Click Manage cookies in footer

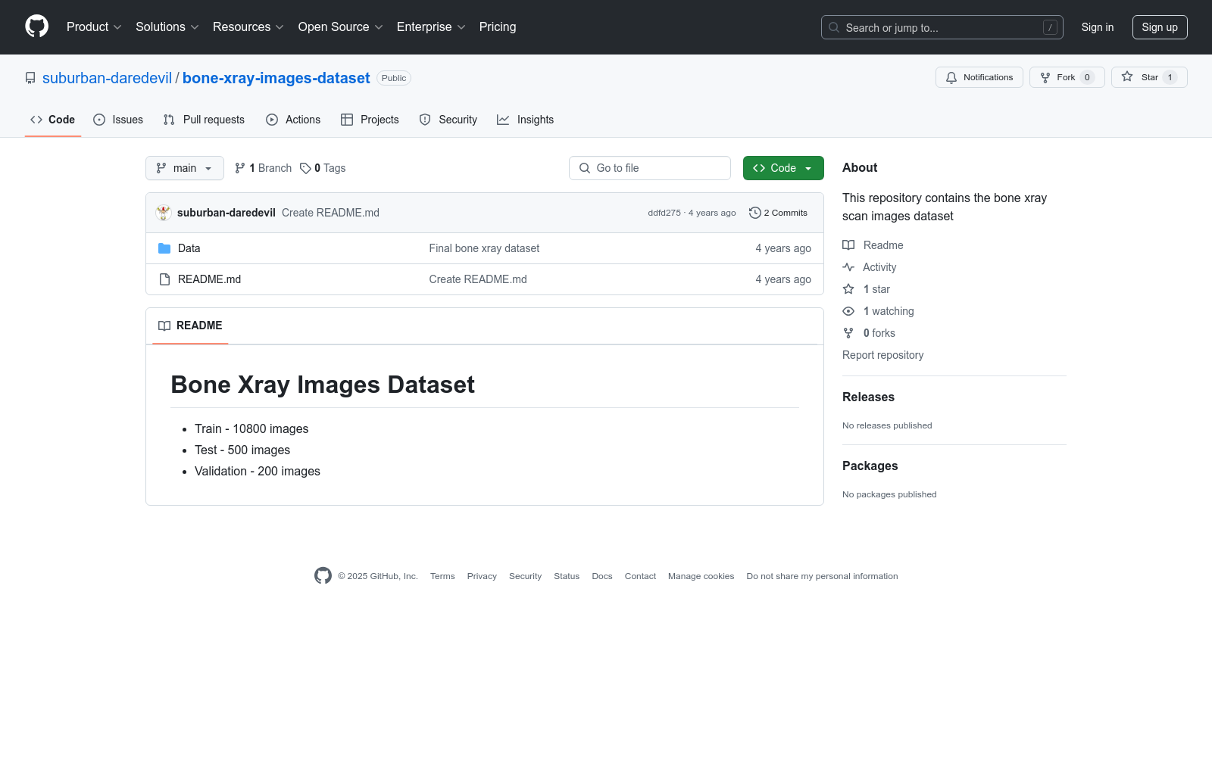click(701, 576)
